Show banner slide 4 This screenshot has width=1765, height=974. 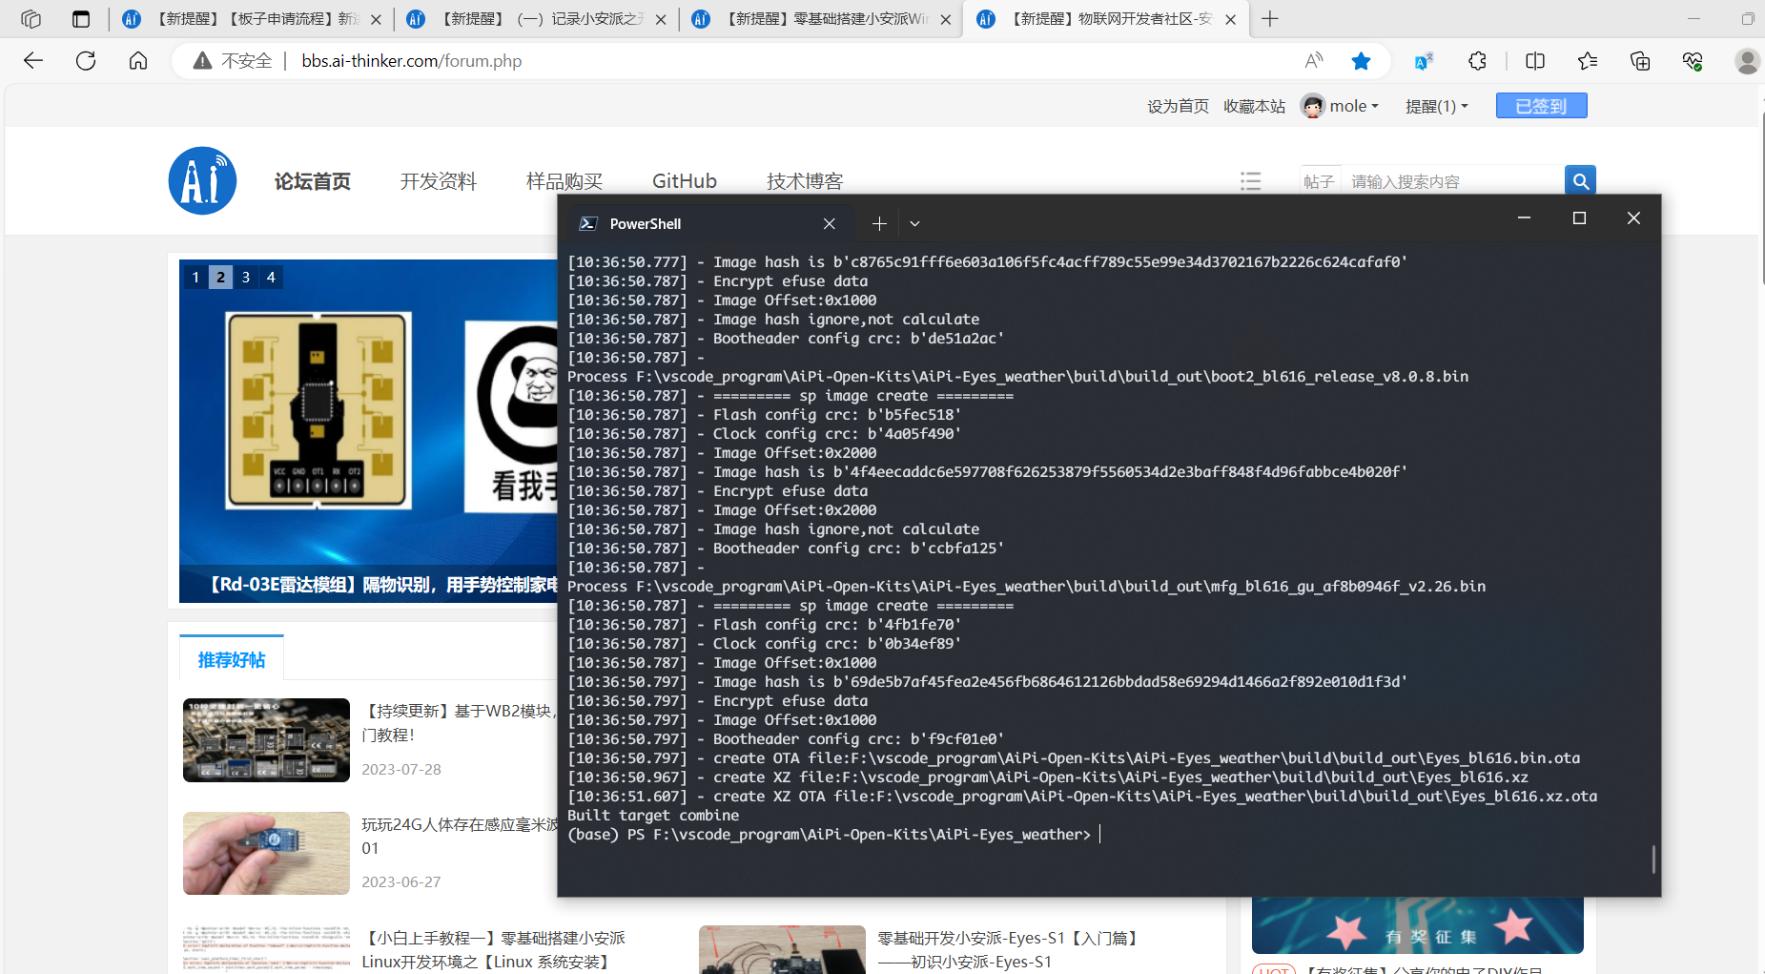[271, 277]
